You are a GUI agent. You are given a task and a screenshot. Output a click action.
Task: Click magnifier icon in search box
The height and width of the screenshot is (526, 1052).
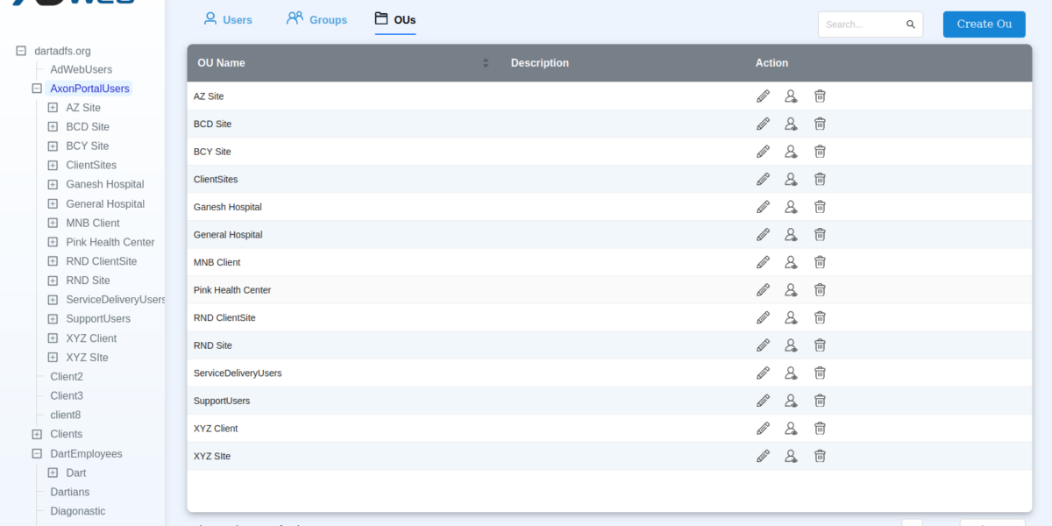click(911, 25)
